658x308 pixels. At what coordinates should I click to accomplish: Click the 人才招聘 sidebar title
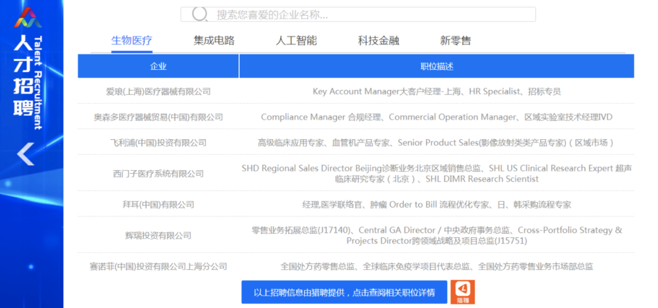click(22, 75)
